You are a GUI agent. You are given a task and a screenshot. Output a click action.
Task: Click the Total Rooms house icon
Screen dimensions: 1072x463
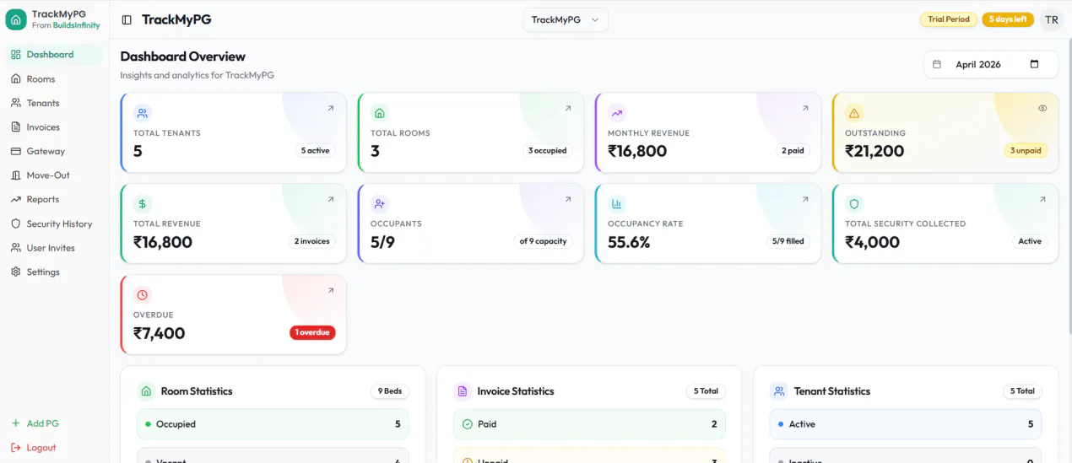pos(380,113)
